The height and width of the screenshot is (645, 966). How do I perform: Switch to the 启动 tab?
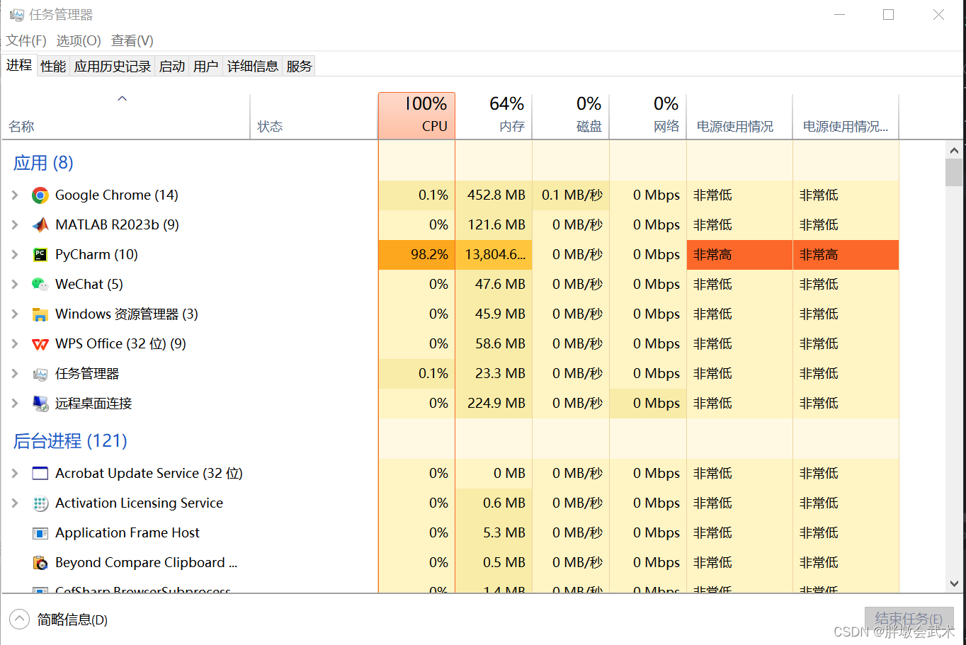click(x=172, y=66)
